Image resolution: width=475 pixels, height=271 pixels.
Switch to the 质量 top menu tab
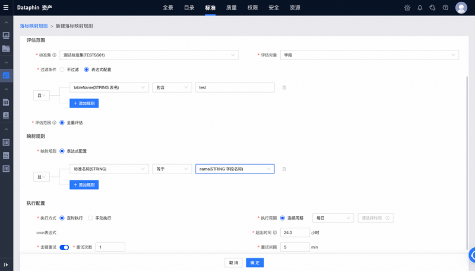232,8
